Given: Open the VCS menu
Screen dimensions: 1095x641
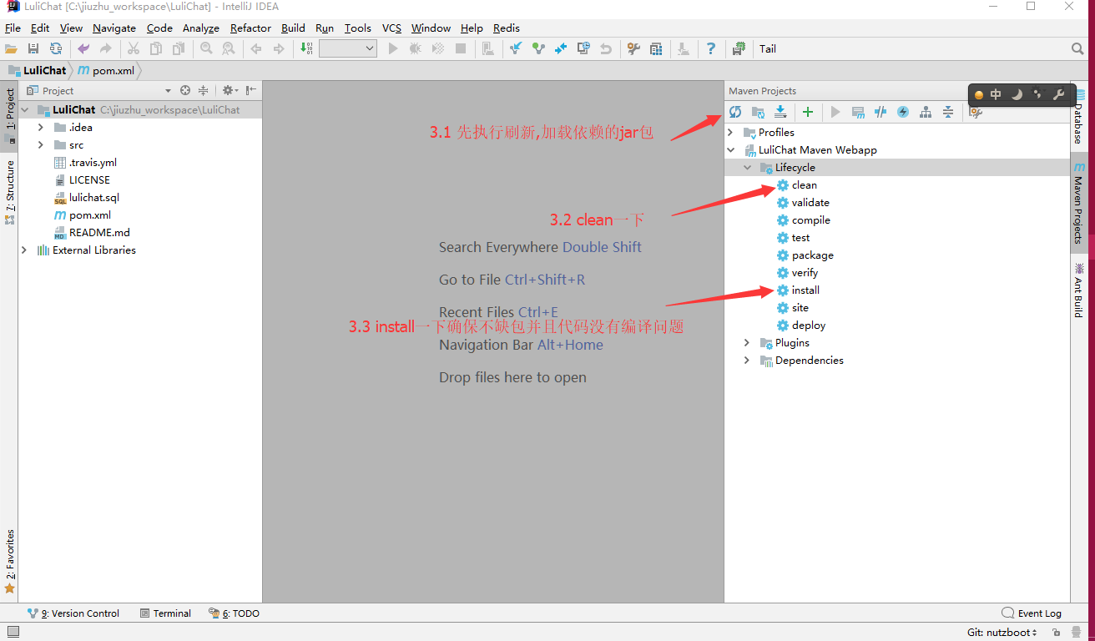Looking at the screenshot, I should pos(391,28).
